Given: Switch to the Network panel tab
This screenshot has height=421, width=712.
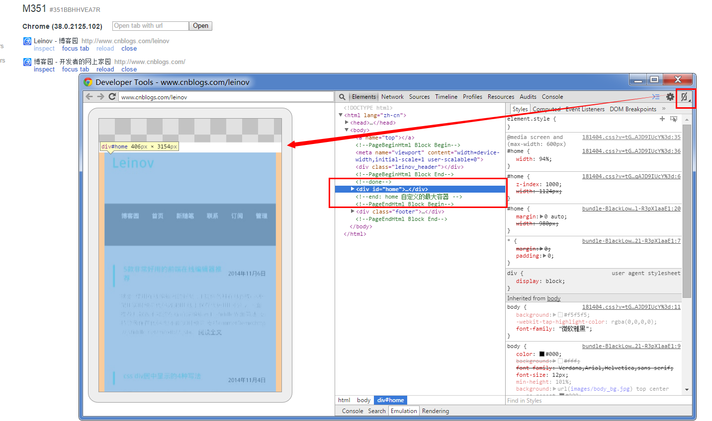Looking at the screenshot, I should coord(392,97).
